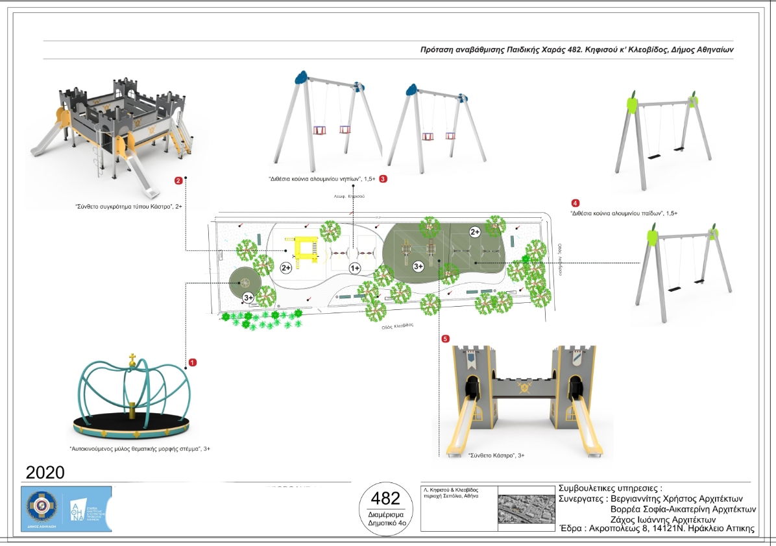Click the round carousel pad on the site plan

[245, 282]
